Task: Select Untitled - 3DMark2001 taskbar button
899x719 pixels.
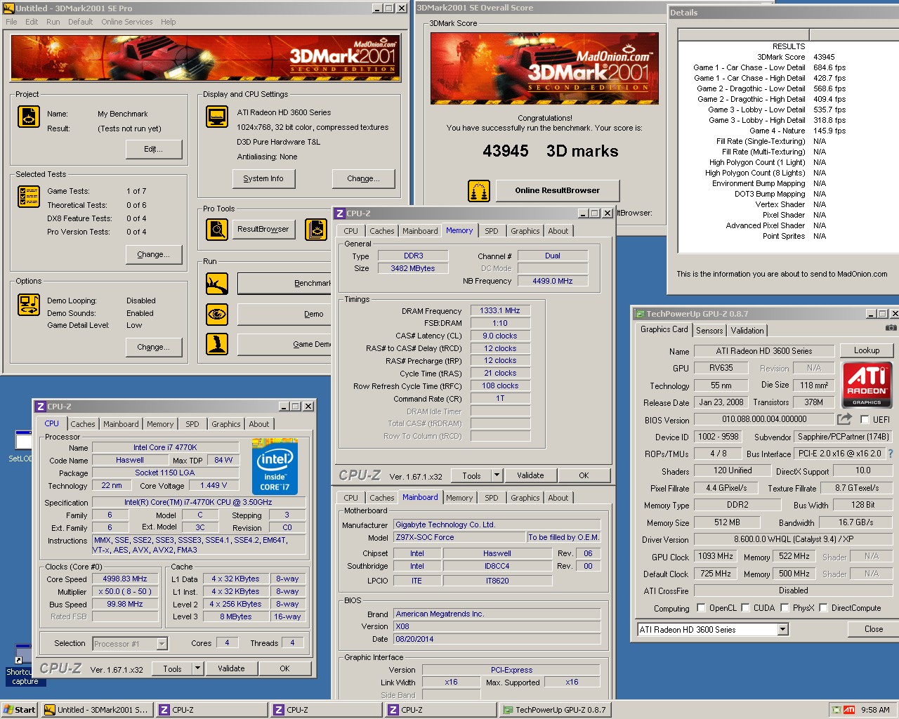Action: 96,710
